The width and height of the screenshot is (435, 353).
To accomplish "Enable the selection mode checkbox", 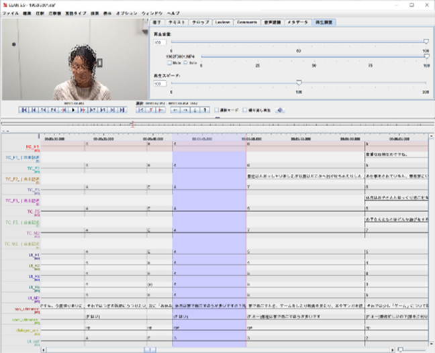I will [216, 110].
